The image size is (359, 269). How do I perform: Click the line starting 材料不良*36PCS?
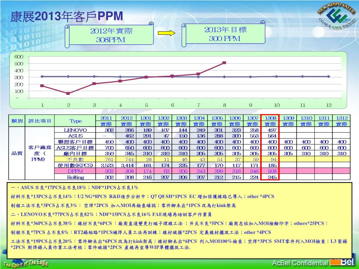tap(169, 223)
